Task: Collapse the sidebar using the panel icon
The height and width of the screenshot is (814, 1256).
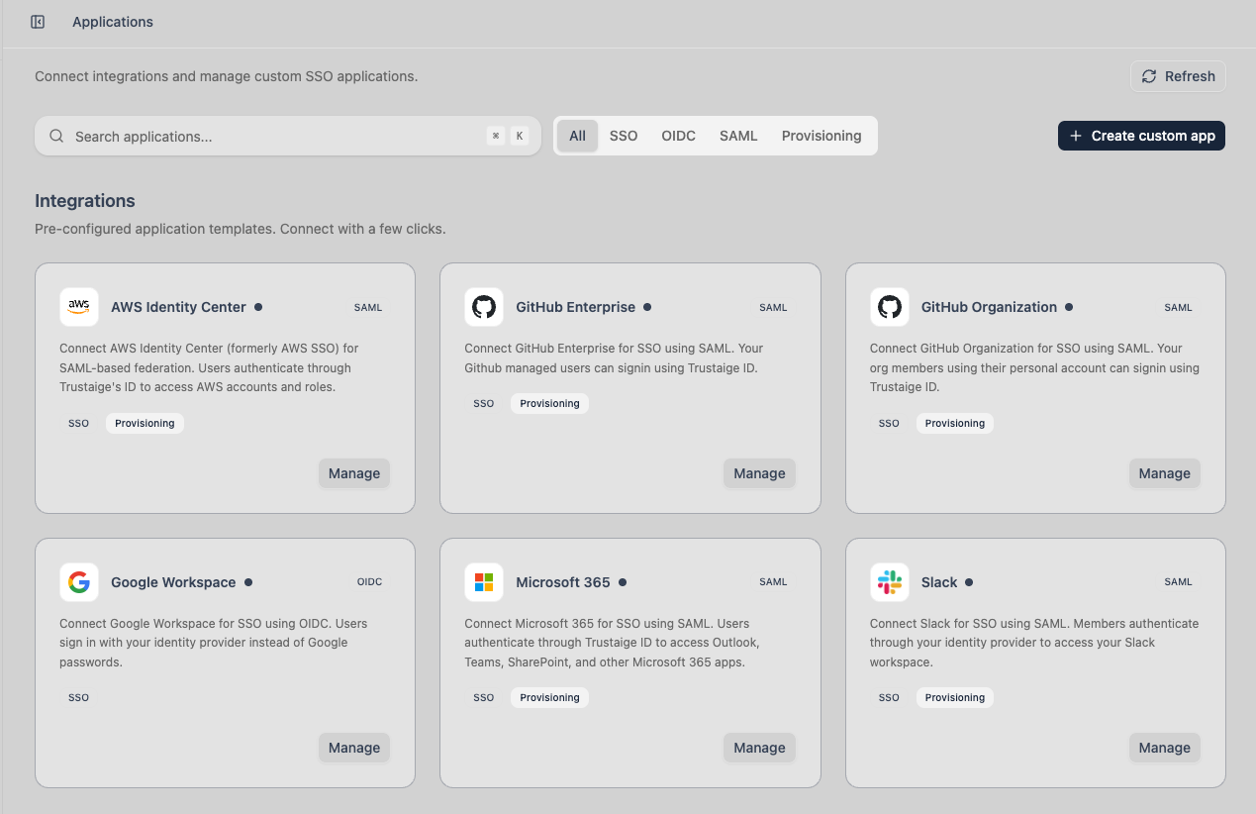Action: tap(37, 21)
